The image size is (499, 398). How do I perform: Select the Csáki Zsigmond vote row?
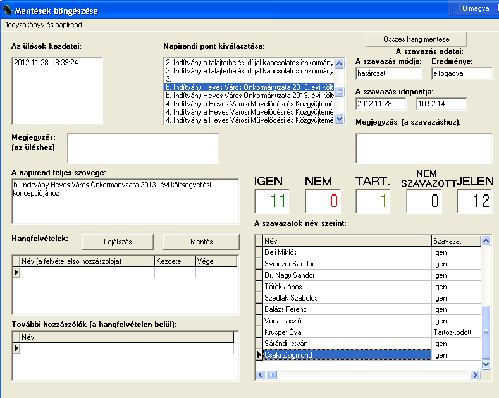(x=368, y=355)
